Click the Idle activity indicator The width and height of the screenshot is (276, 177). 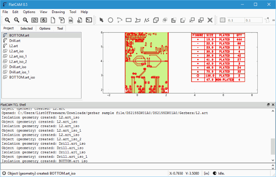219,174
